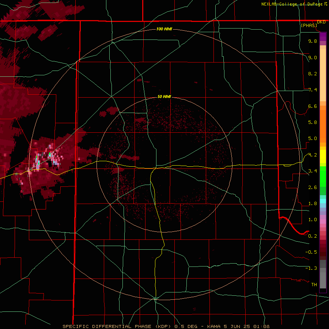Pick the cyan band of color scale
329x329 pixels.
tap(323, 201)
